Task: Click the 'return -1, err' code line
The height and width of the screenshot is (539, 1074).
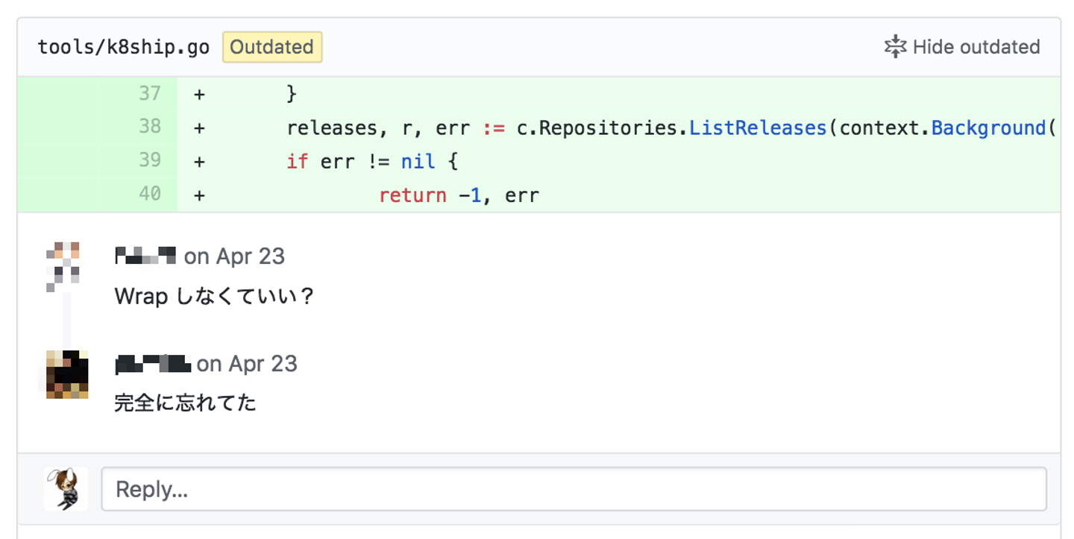Action: pyautogui.click(x=458, y=195)
